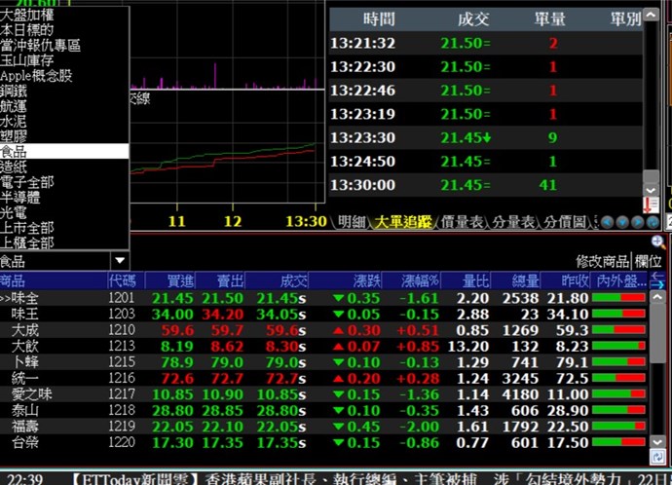Click the rightmost round tab navigation arrow
The image size is (672, 485).
pyautogui.click(x=651, y=222)
